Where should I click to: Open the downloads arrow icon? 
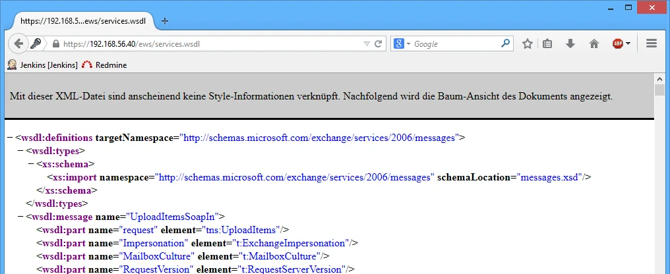click(x=570, y=43)
